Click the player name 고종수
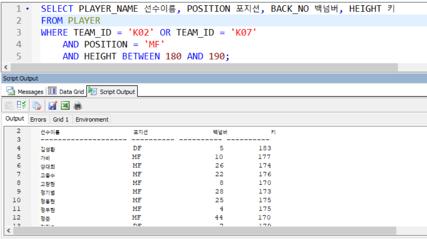Image resolution: width=427 pixels, height=239 pixels. 48,175
